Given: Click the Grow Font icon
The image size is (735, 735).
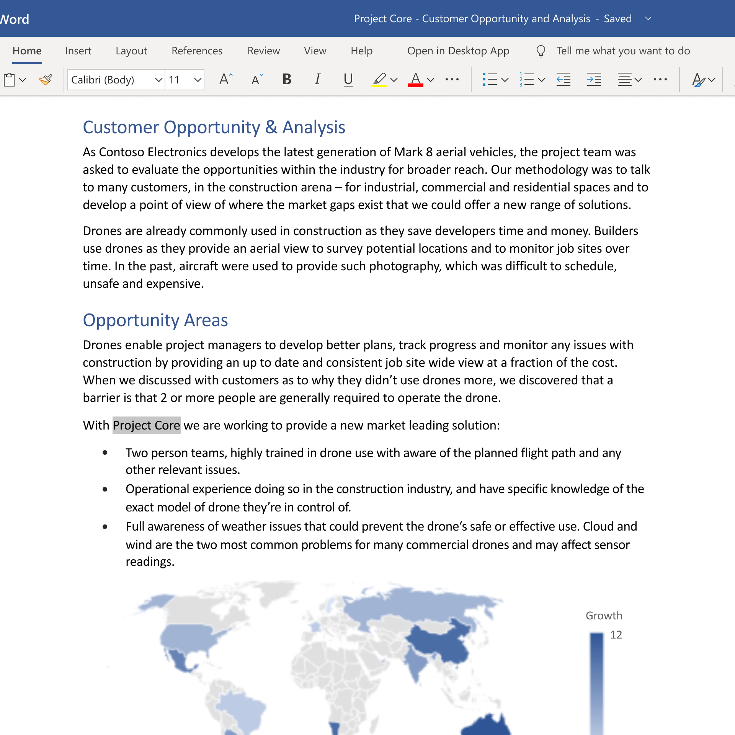Looking at the screenshot, I should pyautogui.click(x=226, y=79).
